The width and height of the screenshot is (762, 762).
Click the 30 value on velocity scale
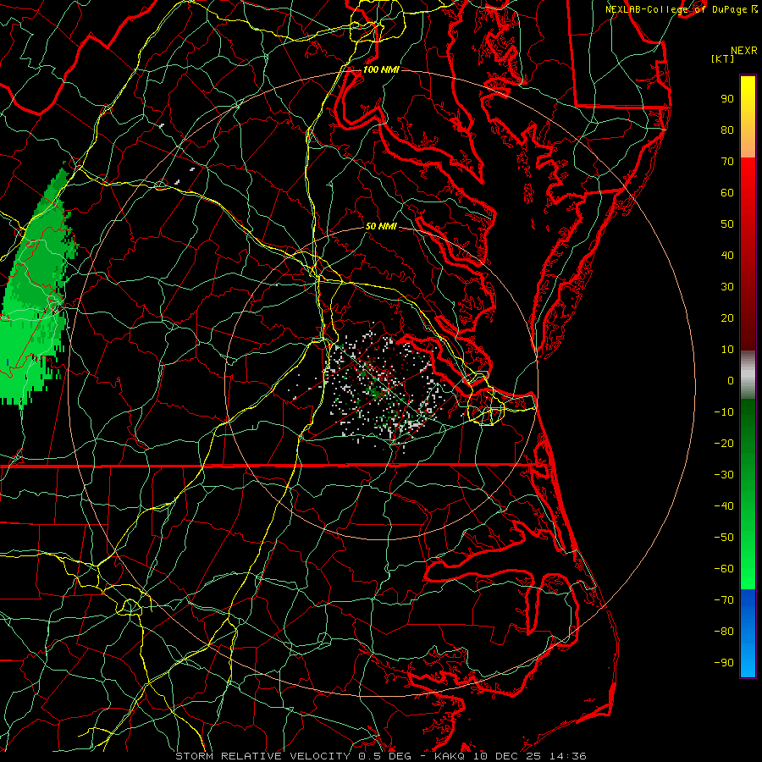point(727,287)
